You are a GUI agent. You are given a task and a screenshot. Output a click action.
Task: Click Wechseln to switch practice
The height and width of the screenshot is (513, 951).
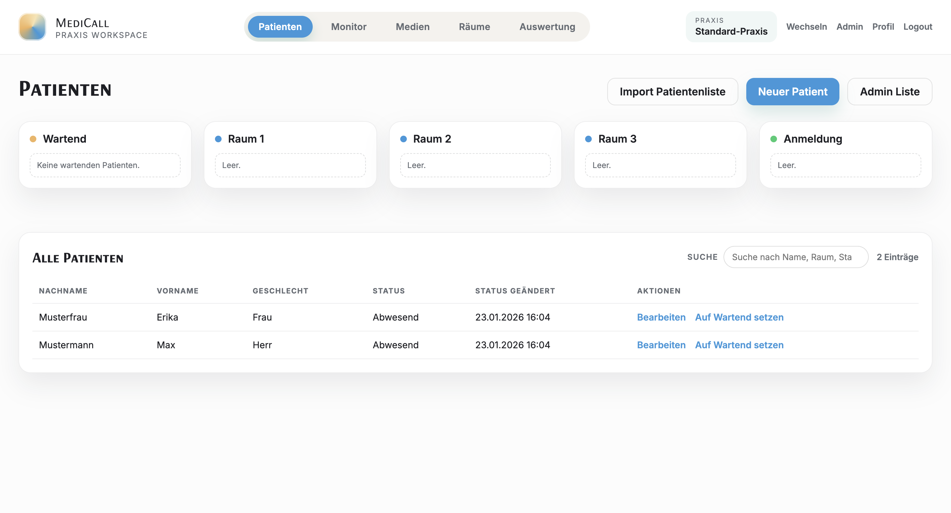806,26
